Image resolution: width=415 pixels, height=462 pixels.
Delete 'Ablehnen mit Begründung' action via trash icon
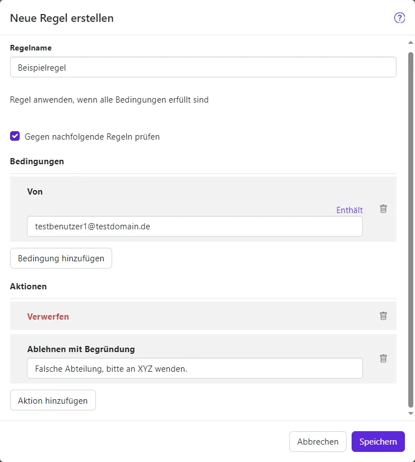(x=384, y=358)
